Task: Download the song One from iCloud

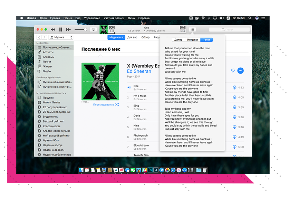Action: (x=234, y=88)
